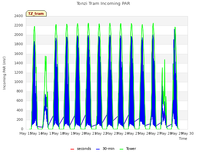This screenshot has width=207, height=155.
Task: Click the 1400 y-axis tick label
Action: (x=19, y=63)
